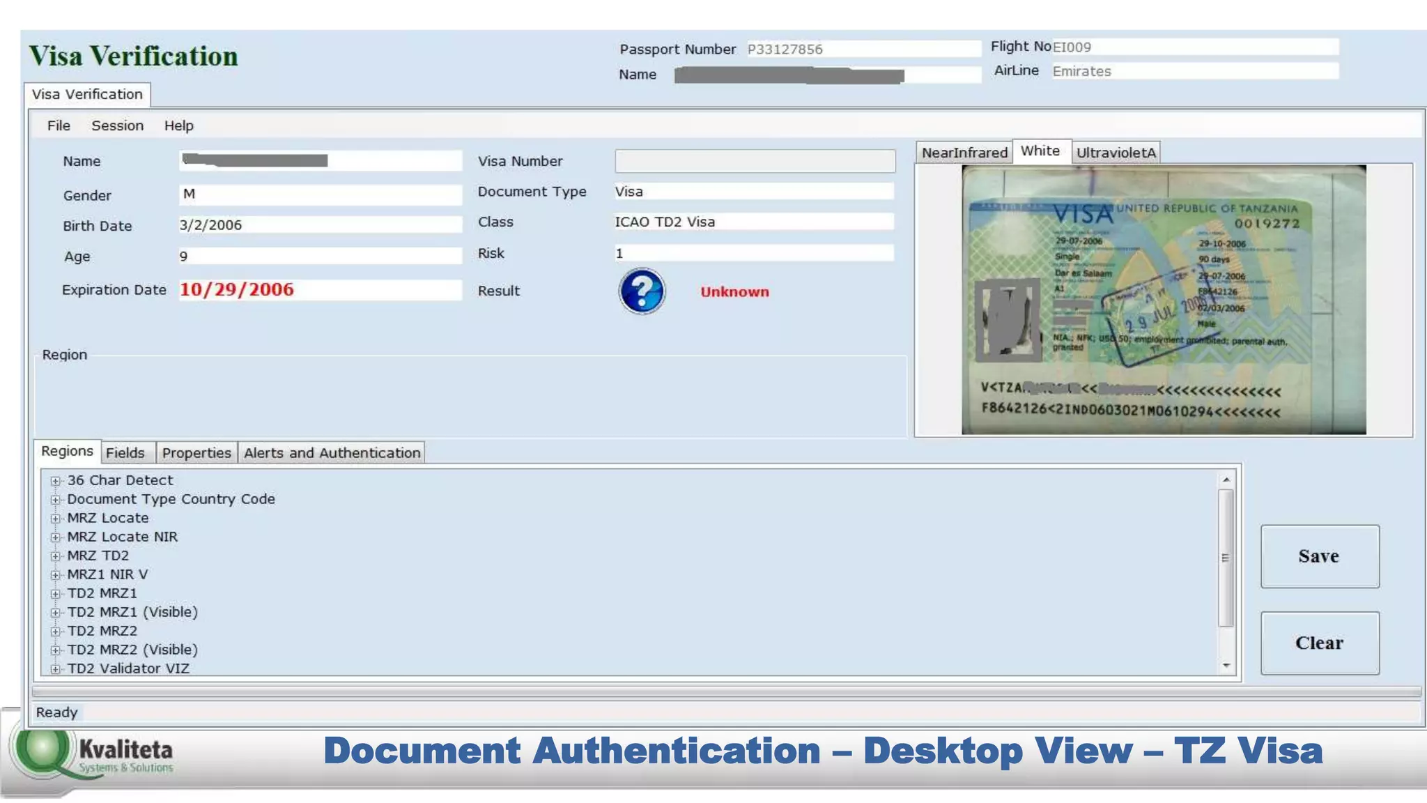Viewport: 1427px width, 803px height.
Task: Click the Flight No field
Action: pos(1194,47)
